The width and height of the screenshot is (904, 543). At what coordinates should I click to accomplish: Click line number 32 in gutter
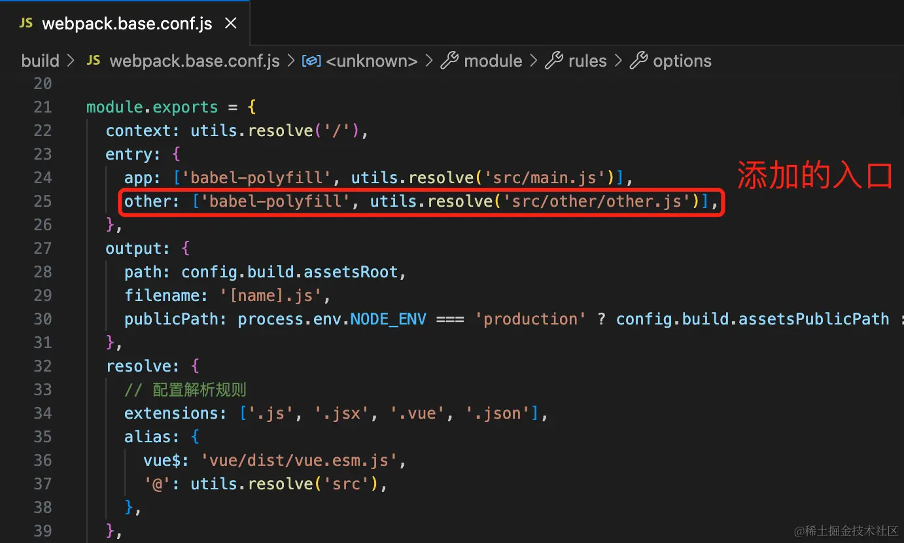pyautogui.click(x=43, y=366)
